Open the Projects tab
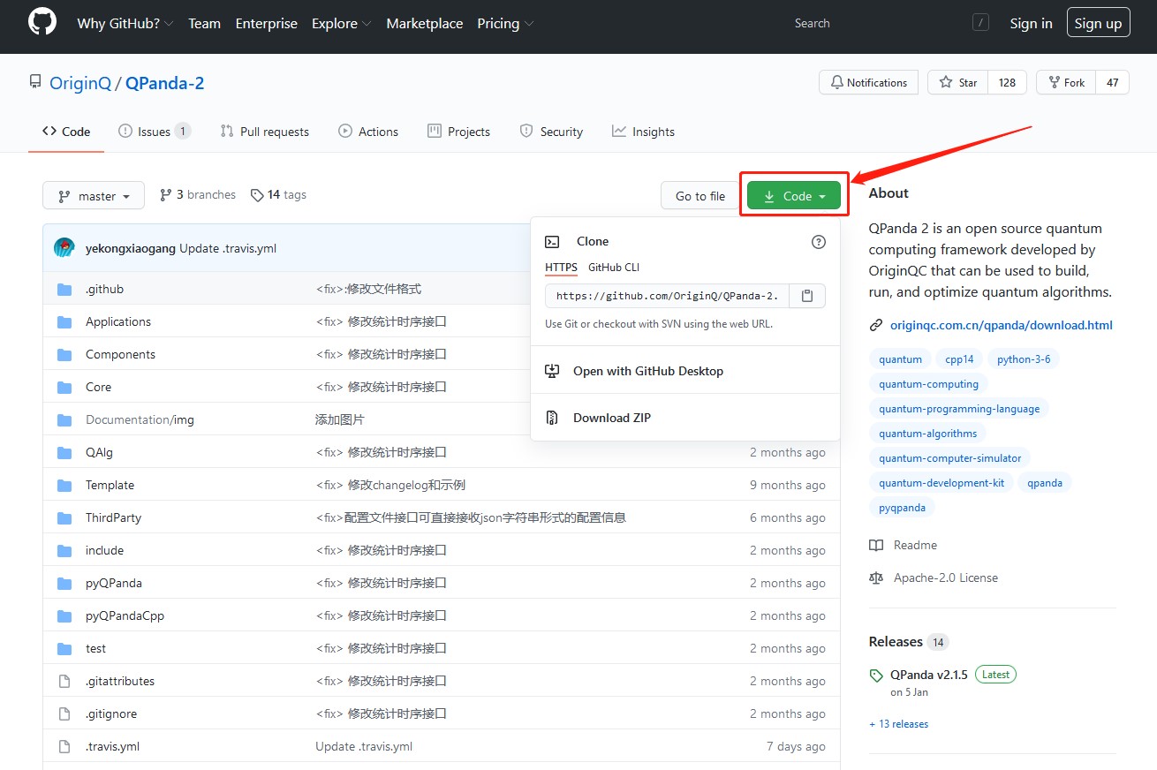The height and width of the screenshot is (770, 1157). [x=458, y=132]
